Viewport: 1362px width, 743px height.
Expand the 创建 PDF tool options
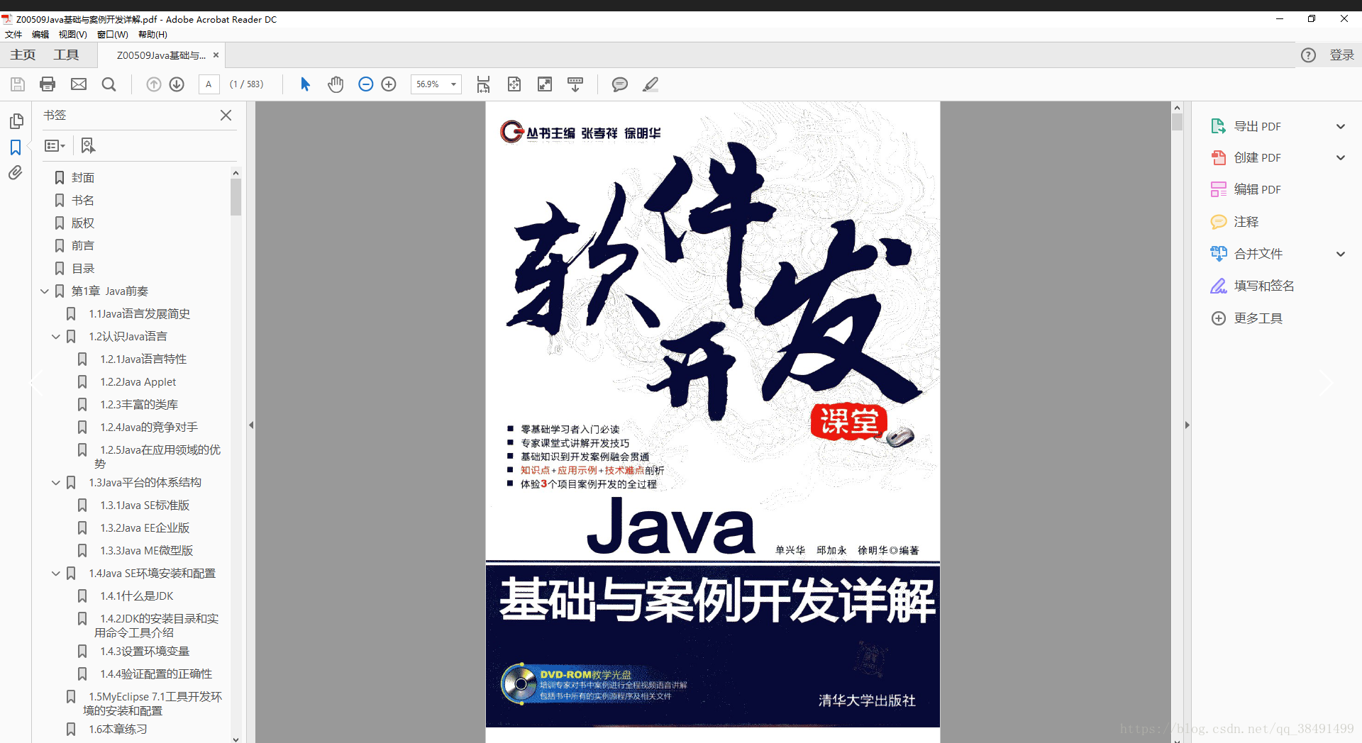pos(1341,157)
